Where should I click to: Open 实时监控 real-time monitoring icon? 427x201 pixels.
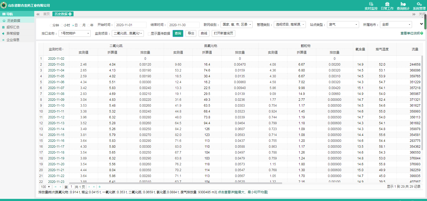coord(371,4)
